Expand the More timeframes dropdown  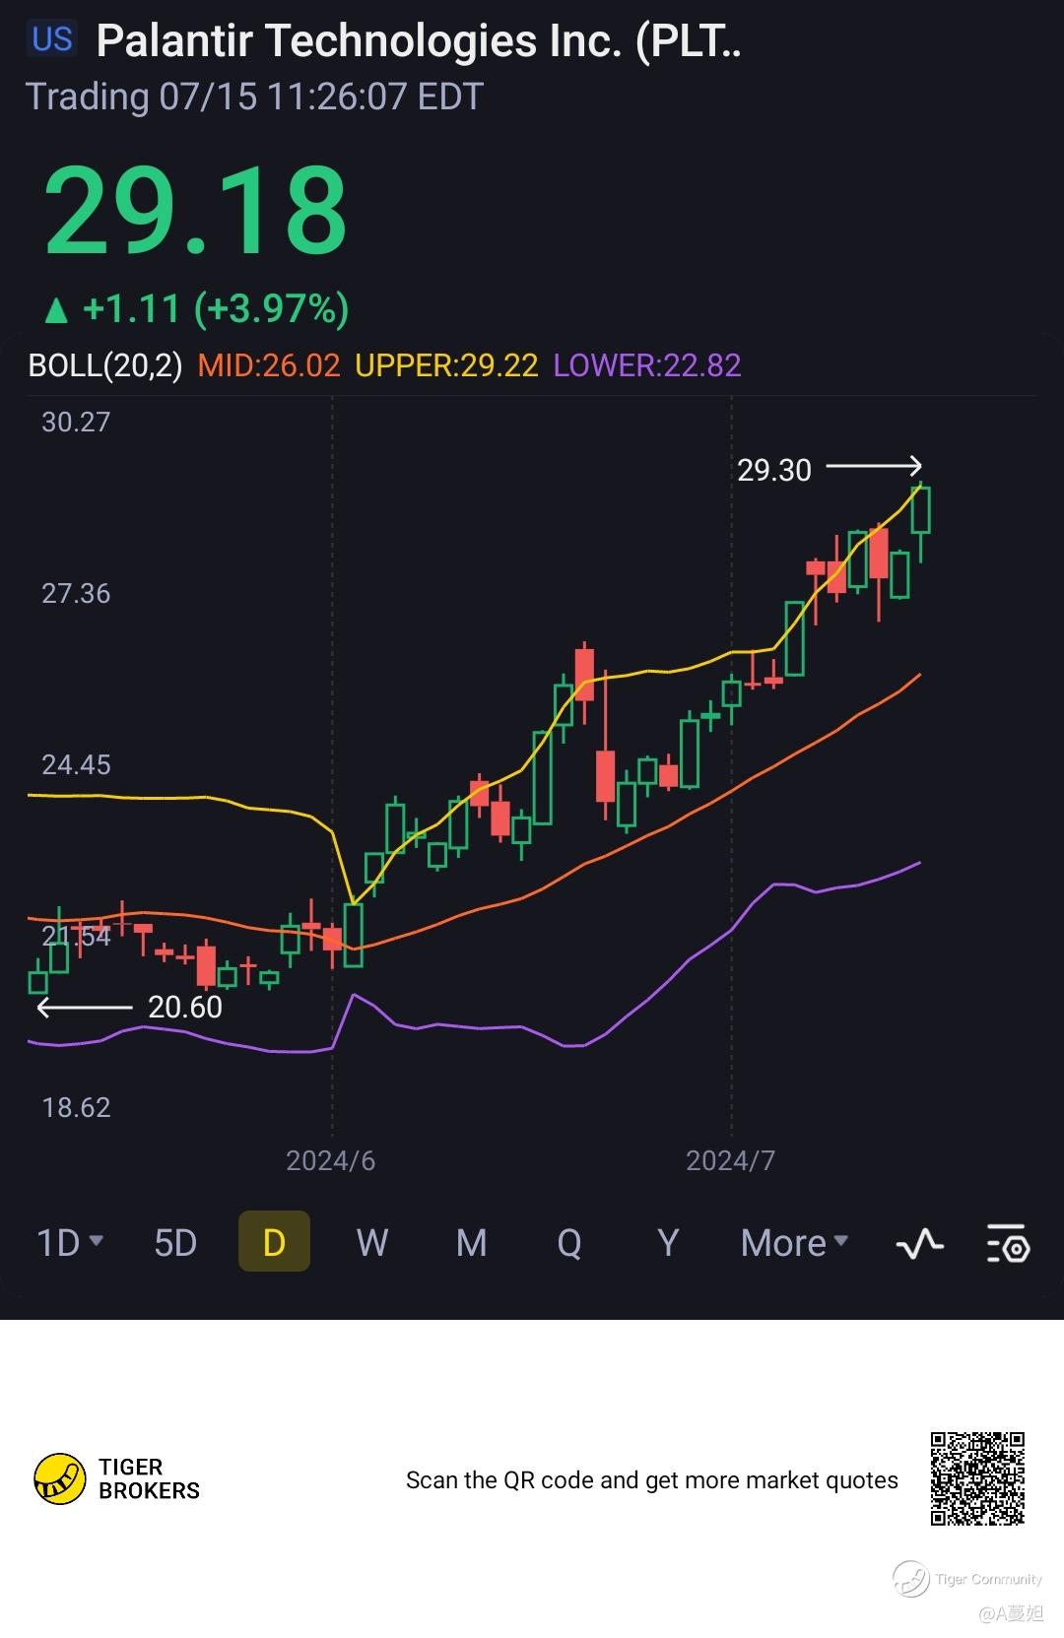pyautogui.click(x=794, y=1243)
